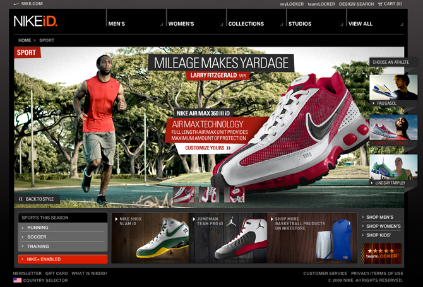This screenshot has width=423, height=287.
Task: Open PRIVACY/TERMS OF USE link
Action: click(x=377, y=273)
